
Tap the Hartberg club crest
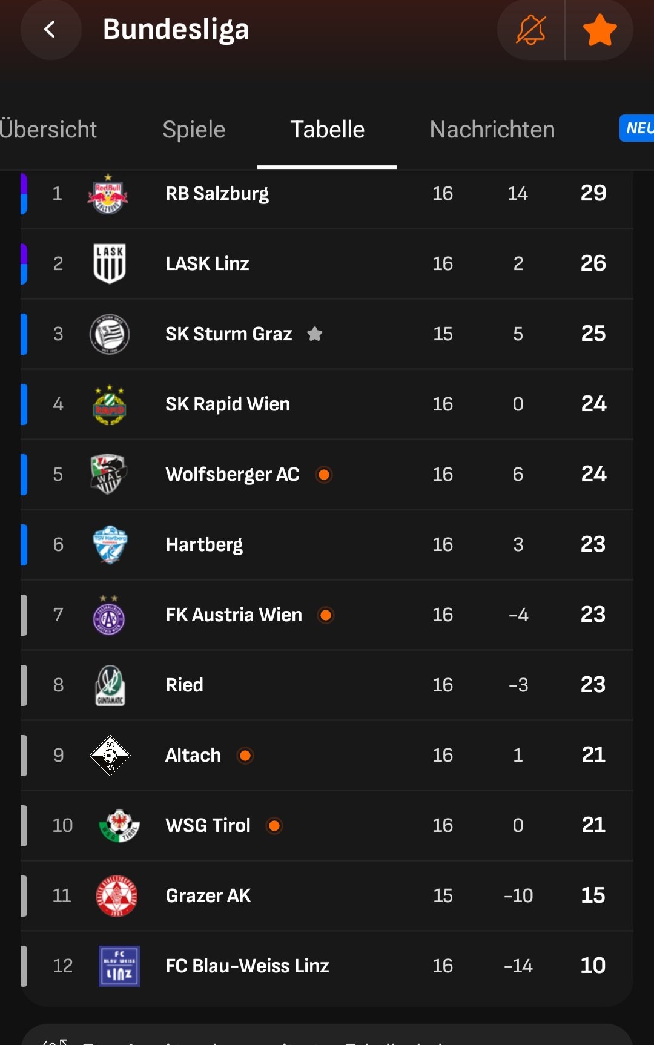point(110,544)
